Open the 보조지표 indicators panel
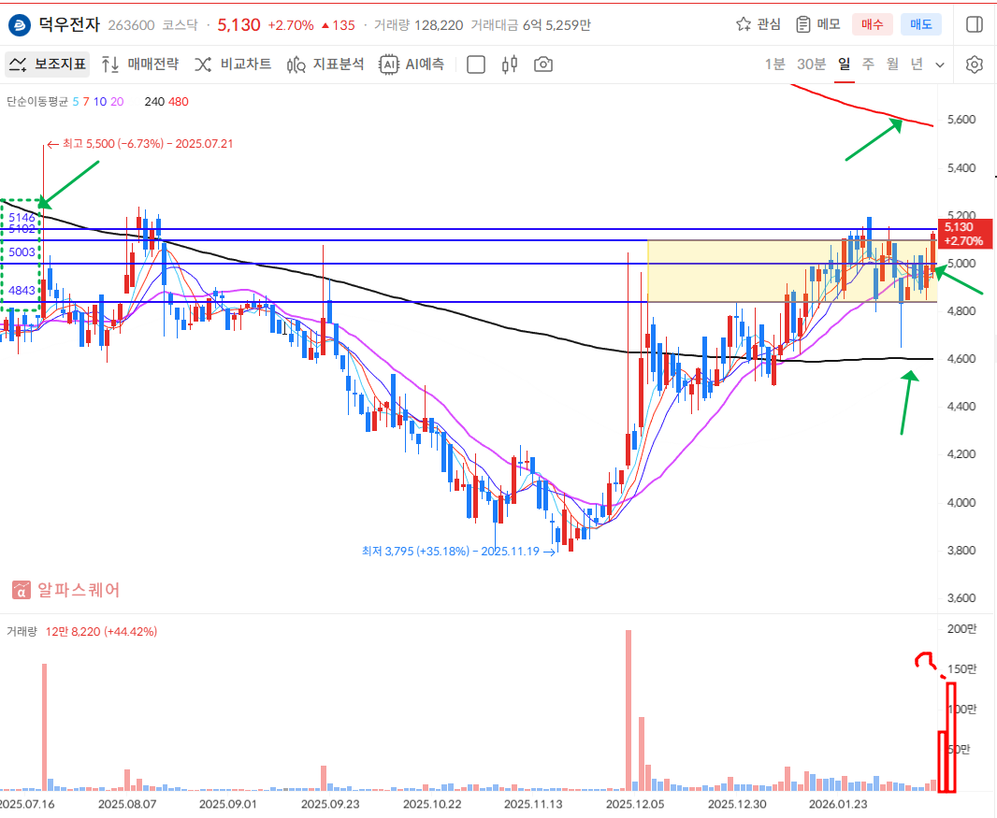The height and width of the screenshot is (818, 997). [48, 65]
